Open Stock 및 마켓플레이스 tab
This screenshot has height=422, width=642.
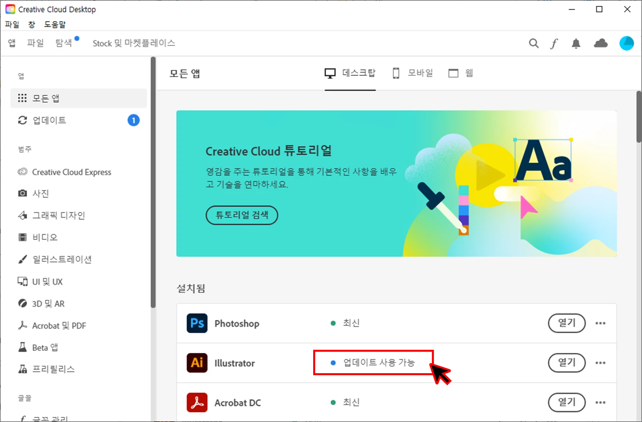pyautogui.click(x=134, y=43)
